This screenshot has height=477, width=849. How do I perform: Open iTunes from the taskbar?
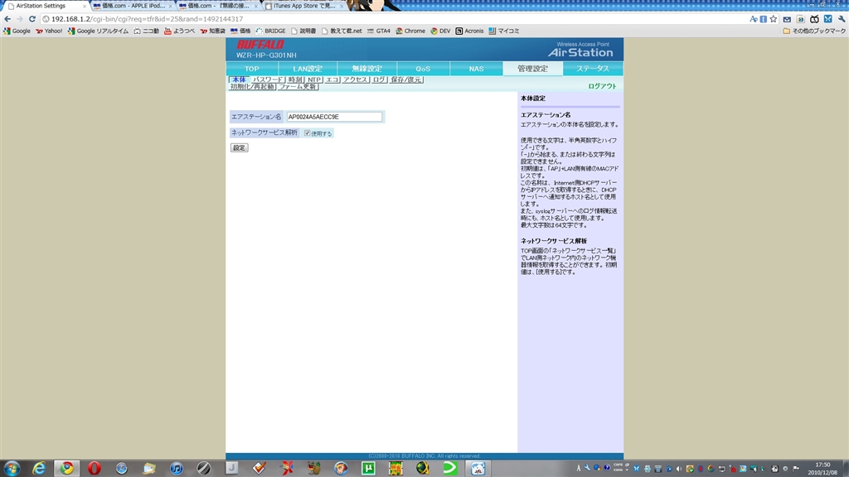coord(176,468)
